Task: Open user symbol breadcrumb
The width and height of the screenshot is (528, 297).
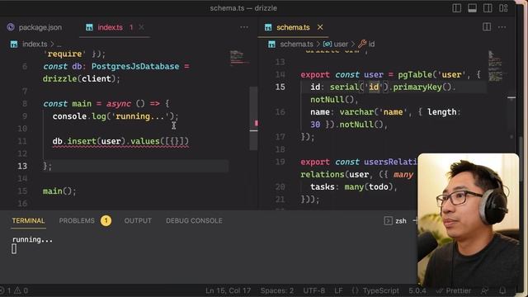Action: [x=336, y=44]
